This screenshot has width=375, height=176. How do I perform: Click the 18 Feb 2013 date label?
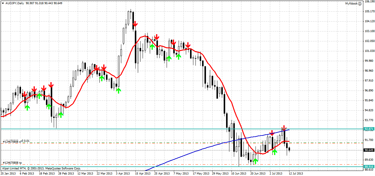47,174
